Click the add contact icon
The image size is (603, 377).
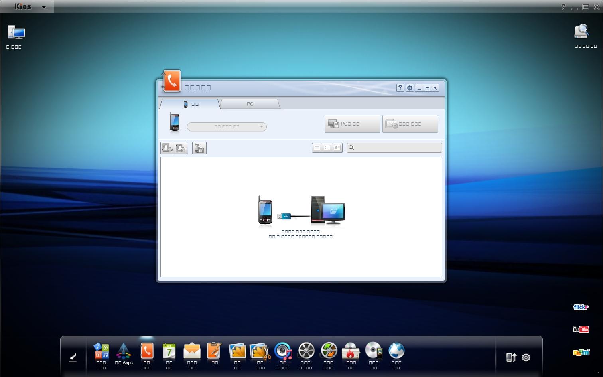(x=167, y=148)
